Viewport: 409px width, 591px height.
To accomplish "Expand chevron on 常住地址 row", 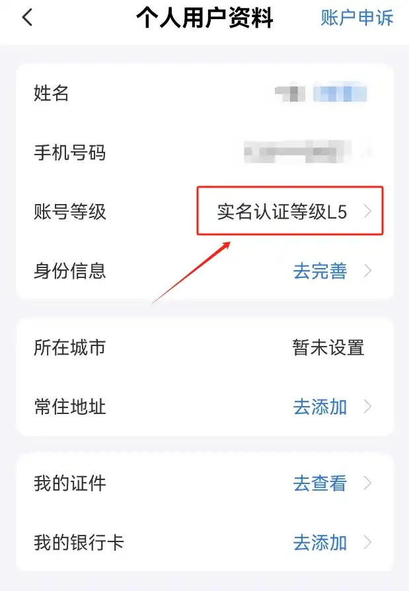I will coord(368,407).
